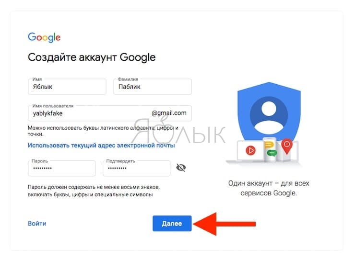Open the Войти sign-in link

click(x=37, y=223)
